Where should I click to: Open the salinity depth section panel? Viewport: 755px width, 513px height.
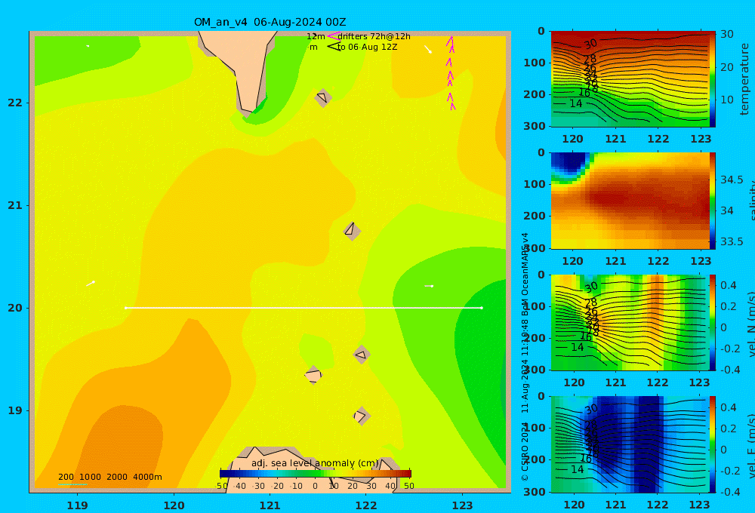[x=630, y=201]
